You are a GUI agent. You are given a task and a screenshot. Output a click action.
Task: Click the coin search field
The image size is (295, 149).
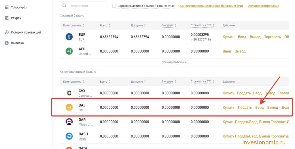click(x=83, y=6)
